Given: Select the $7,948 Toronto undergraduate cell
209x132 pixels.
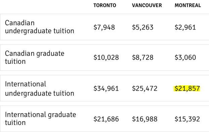Looking at the screenshot, I should point(104,28).
